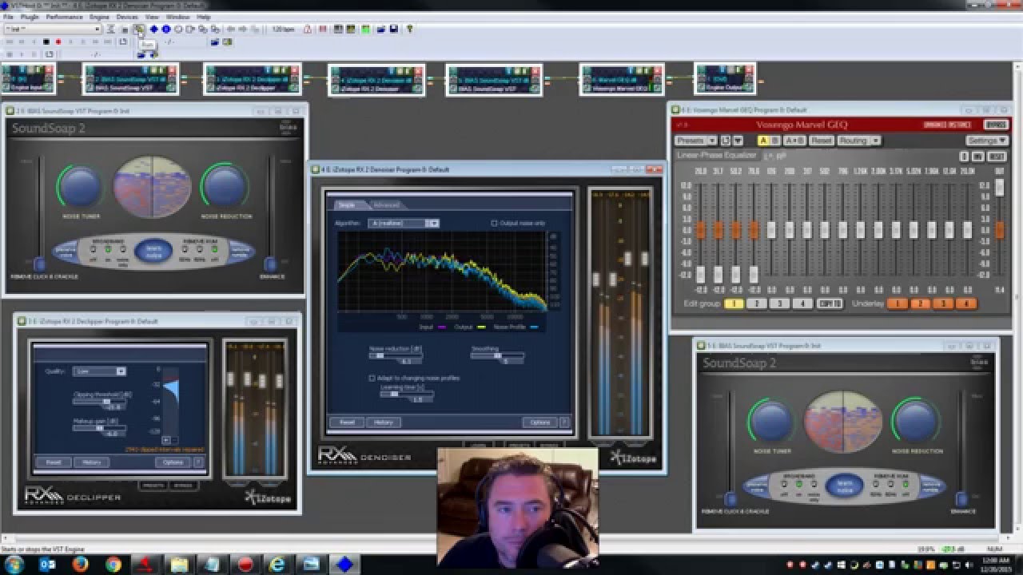Open the Windows Start menu
1023x575 pixels.
click(x=14, y=564)
